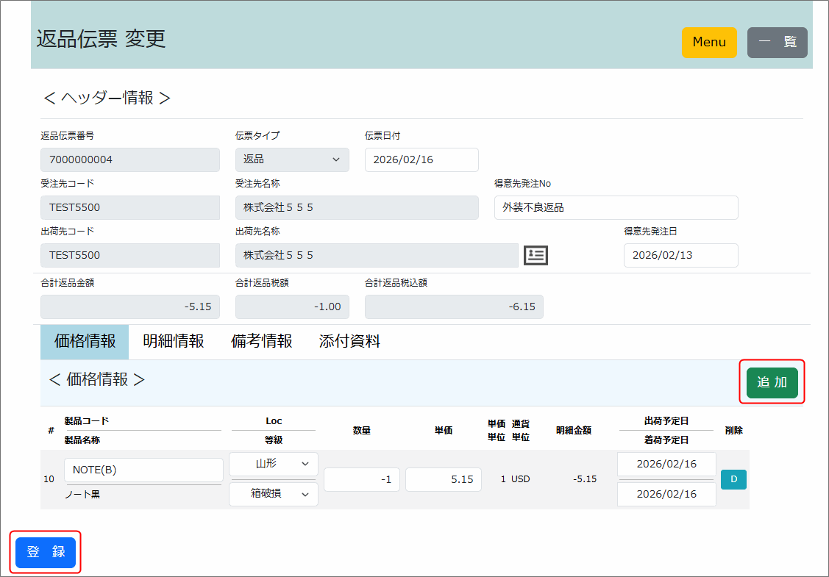
Task: Click the teal D delete button in row 10
Action: coord(733,480)
